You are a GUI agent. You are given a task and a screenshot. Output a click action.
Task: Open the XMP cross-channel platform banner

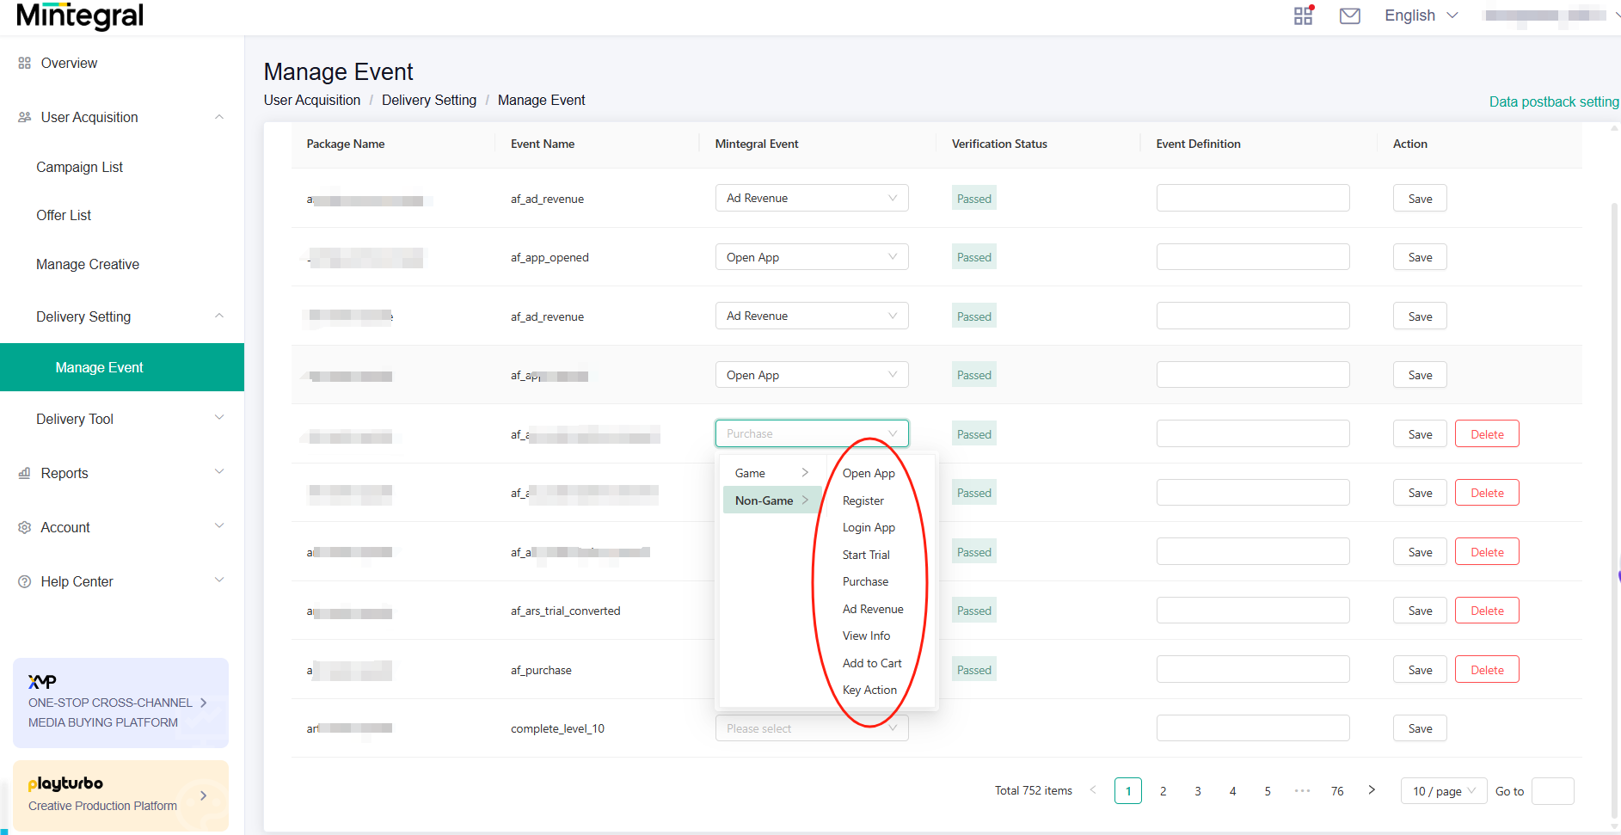(120, 703)
